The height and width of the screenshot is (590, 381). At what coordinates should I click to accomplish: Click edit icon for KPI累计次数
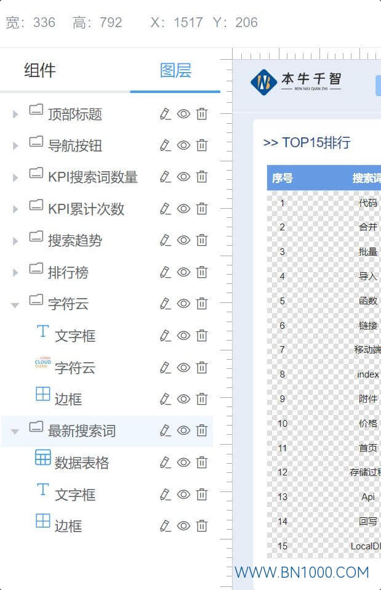[165, 208]
